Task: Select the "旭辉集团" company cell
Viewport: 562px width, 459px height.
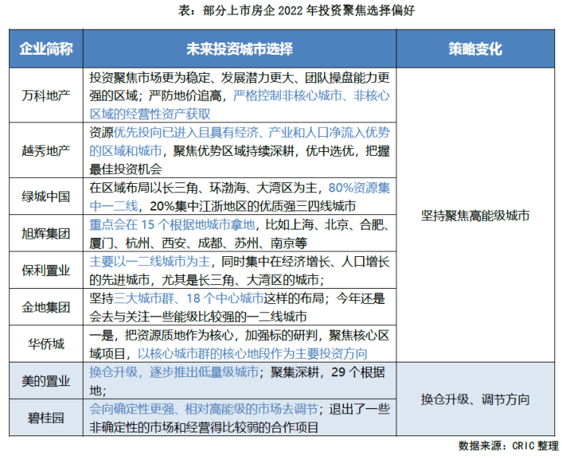Action: (x=46, y=233)
